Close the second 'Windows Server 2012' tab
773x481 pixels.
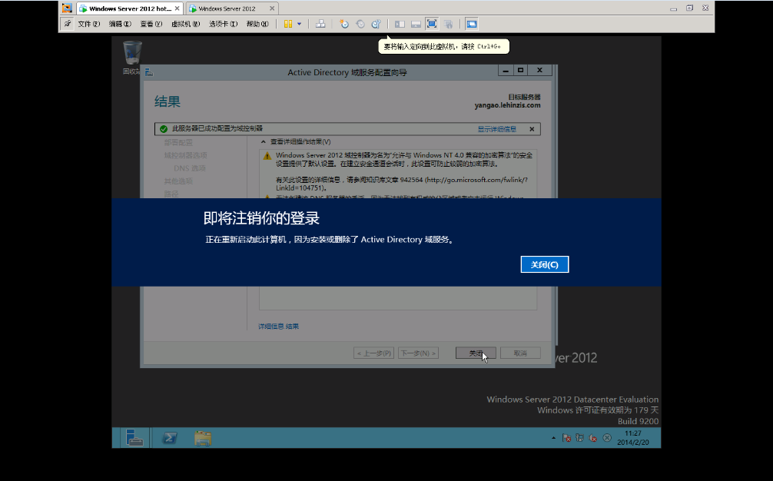pyautogui.click(x=272, y=8)
